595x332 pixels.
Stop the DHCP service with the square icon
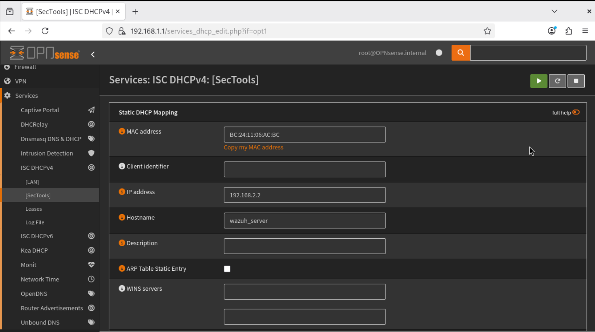(x=576, y=81)
